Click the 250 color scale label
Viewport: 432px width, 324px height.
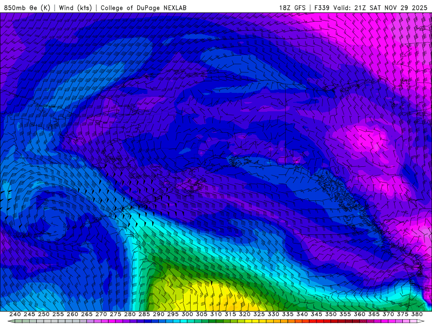click(x=44, y=314)
